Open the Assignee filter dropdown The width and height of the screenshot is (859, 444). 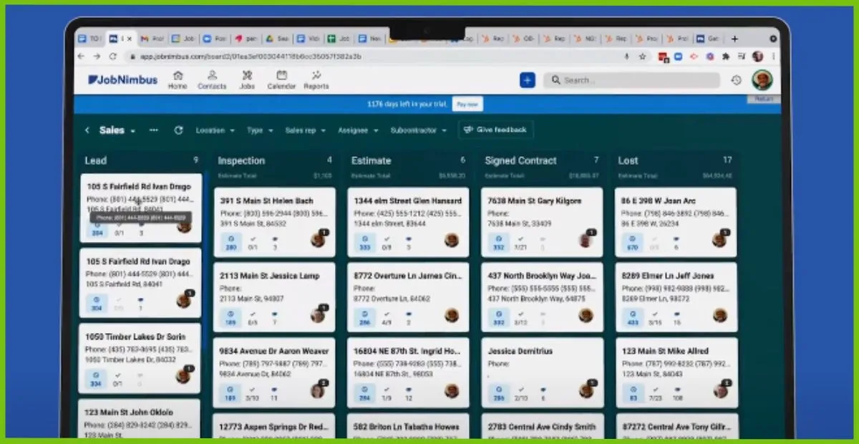(x=358, y=130)
